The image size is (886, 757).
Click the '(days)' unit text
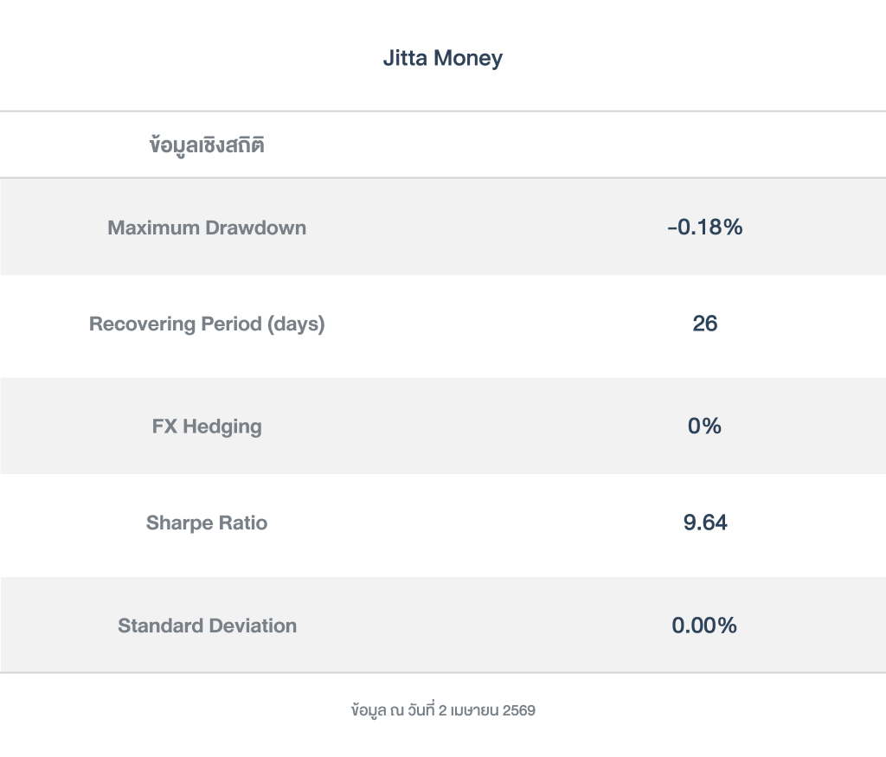[296, 324]
